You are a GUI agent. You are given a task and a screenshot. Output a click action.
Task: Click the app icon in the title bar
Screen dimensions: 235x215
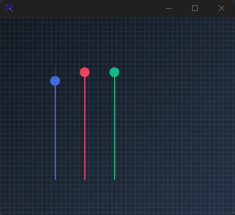point(9,8)
